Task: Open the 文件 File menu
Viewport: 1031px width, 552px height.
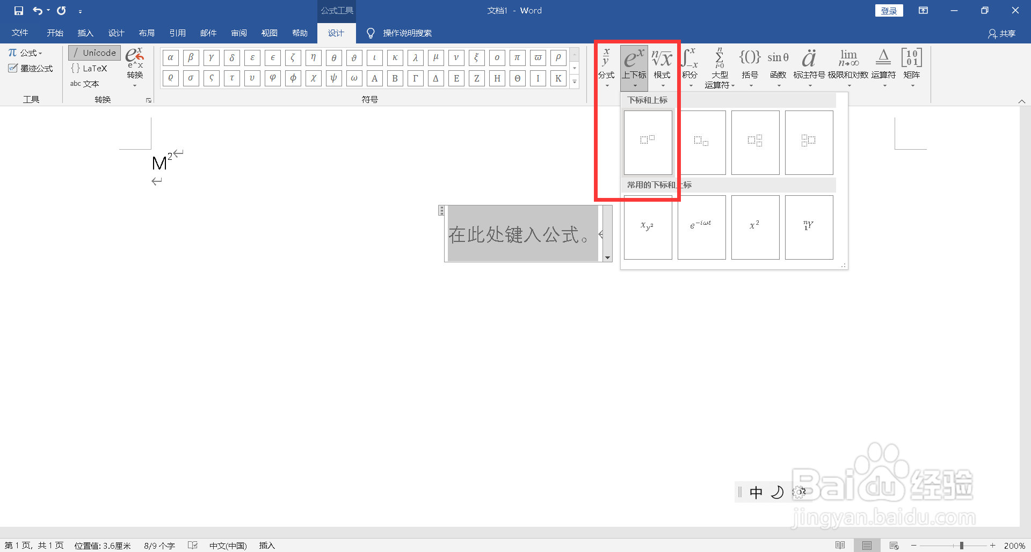Action: [x=20, y=33]
